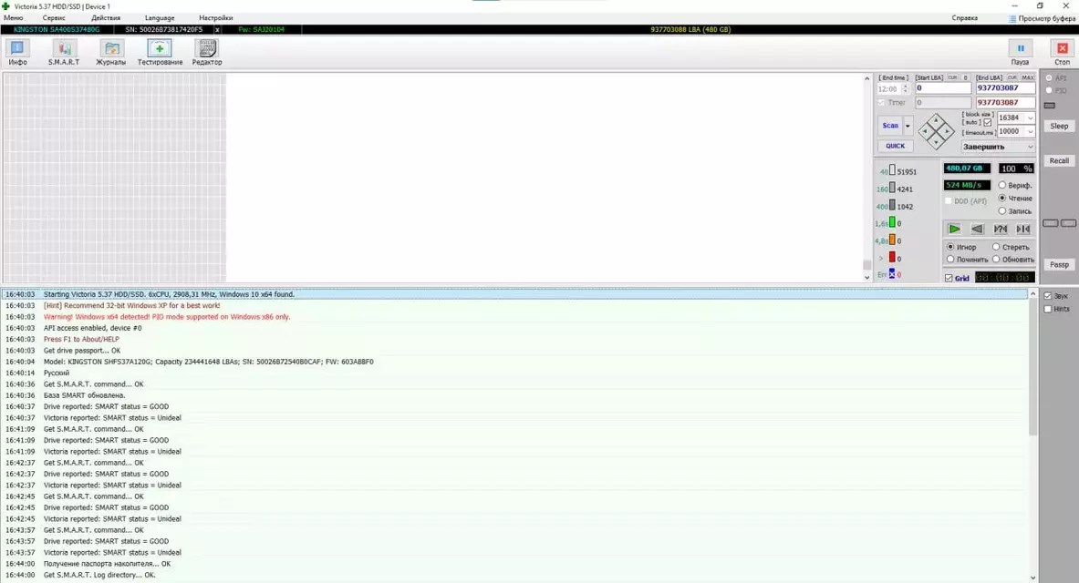Click the butterfly seek ▶|◀ button
The height and width of the screenshot is (583, 1079).
(1023, 229)
